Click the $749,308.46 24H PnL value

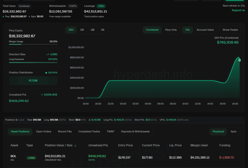click(x=228, y=42)
